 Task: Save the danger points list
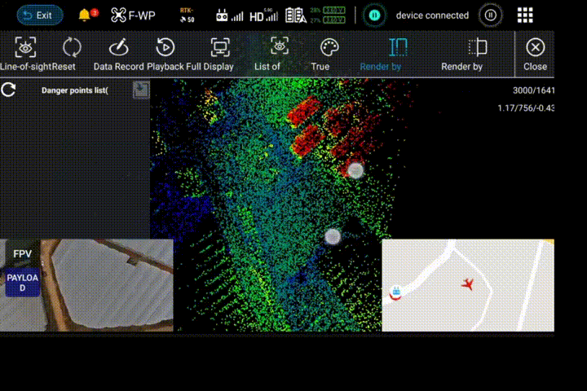[x=141, y=90]
